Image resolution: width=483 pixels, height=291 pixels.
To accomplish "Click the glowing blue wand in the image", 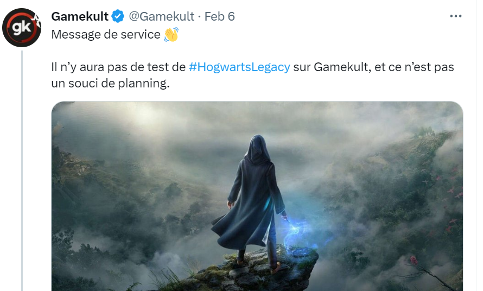I will pos(293,230).
